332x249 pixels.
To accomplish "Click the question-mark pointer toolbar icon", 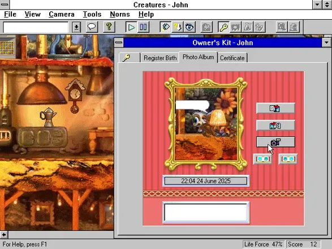I will (x=178, y=27).
